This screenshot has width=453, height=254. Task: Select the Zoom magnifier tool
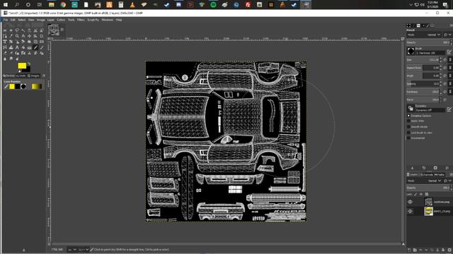17,36
